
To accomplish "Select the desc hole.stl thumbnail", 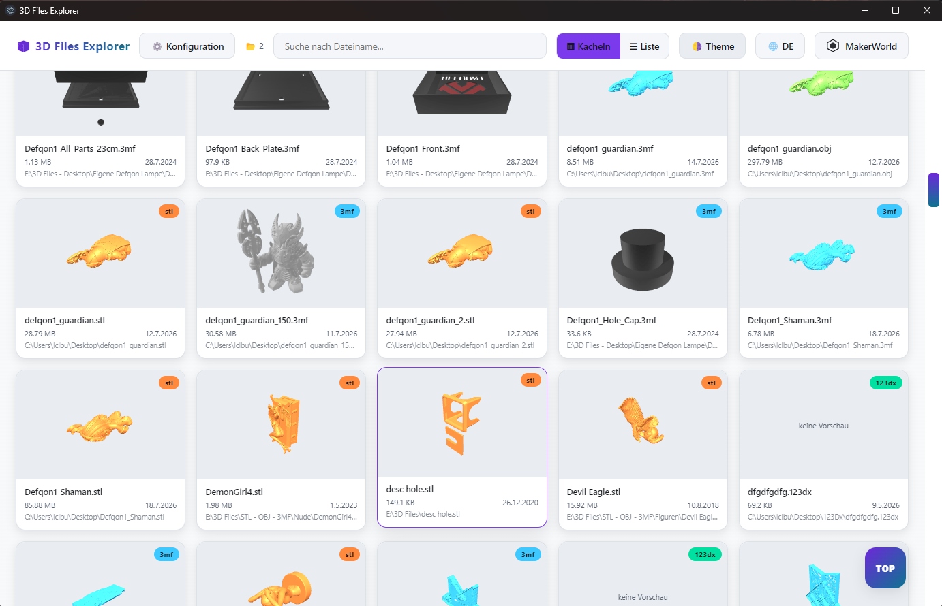I will click(x=462, y=422).
